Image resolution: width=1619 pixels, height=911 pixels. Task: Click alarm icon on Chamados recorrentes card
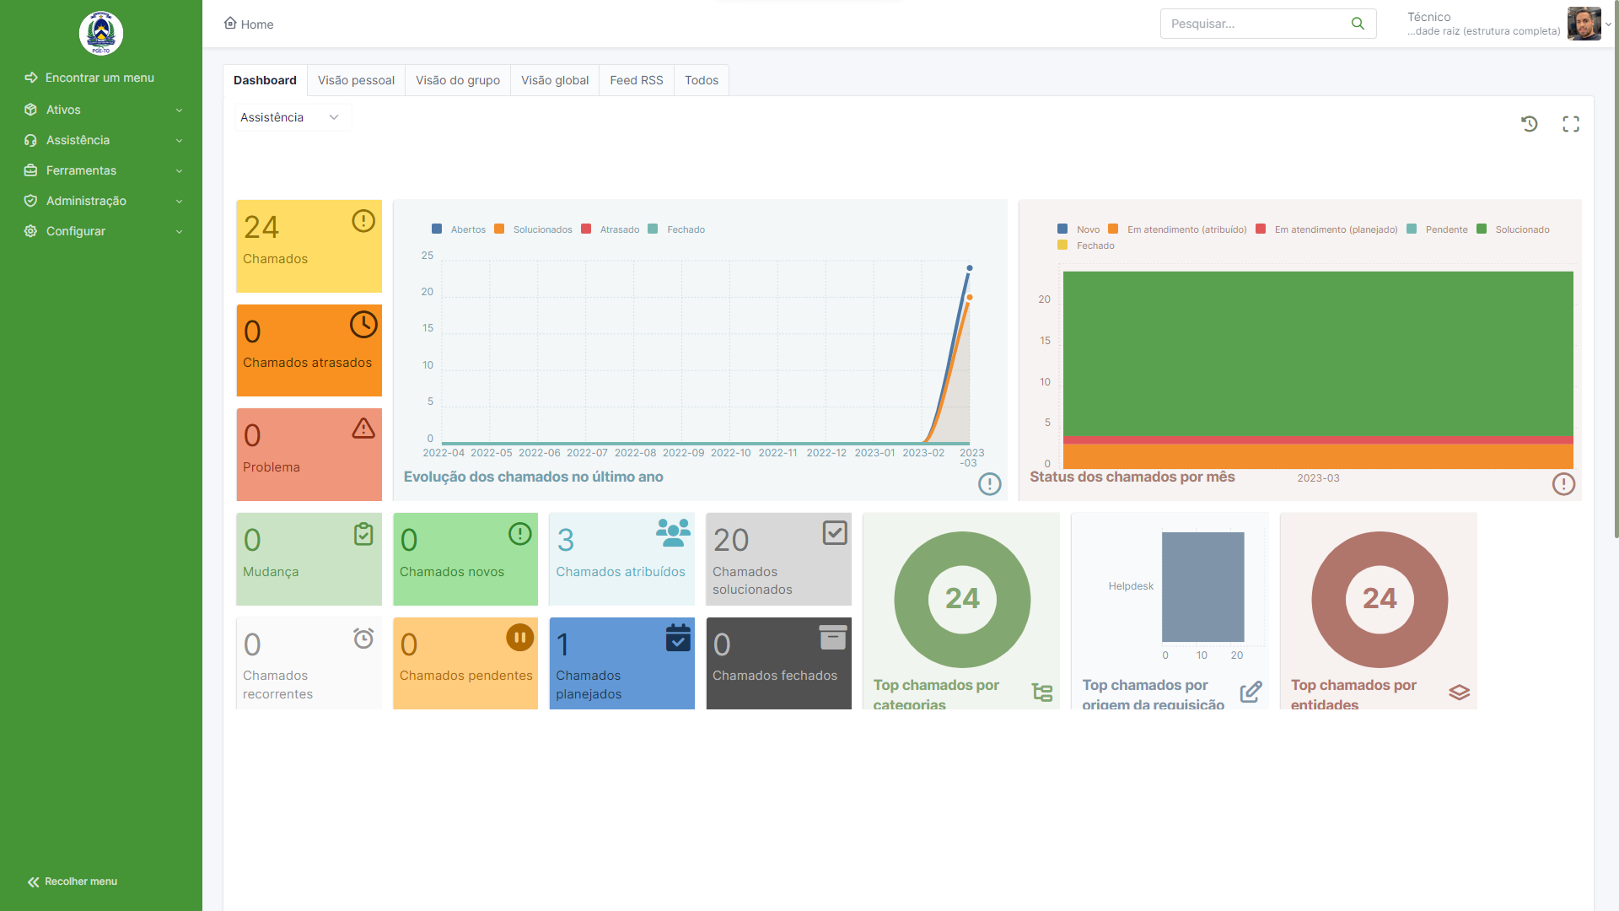[363, 638]
